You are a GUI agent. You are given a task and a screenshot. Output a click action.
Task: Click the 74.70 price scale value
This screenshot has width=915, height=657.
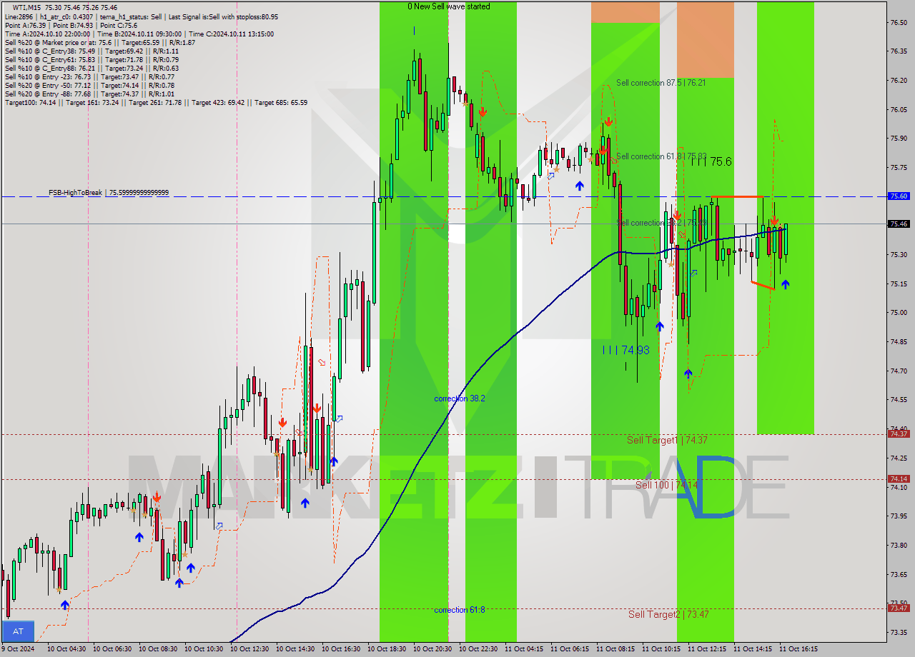point(899,371)
